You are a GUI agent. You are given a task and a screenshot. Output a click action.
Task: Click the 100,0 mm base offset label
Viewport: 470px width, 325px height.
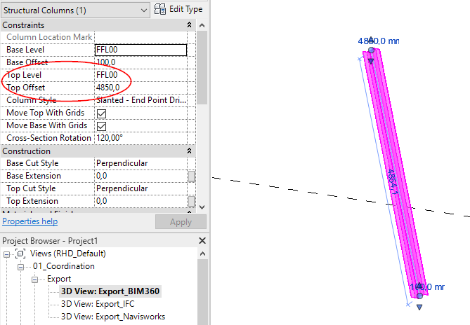click(427, 287)
